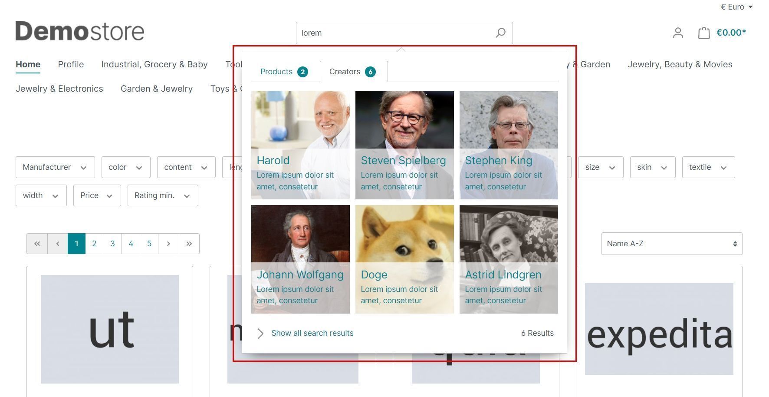769x397 pixels.
Task: Expand the Rating min. filter
Action: 163,195
